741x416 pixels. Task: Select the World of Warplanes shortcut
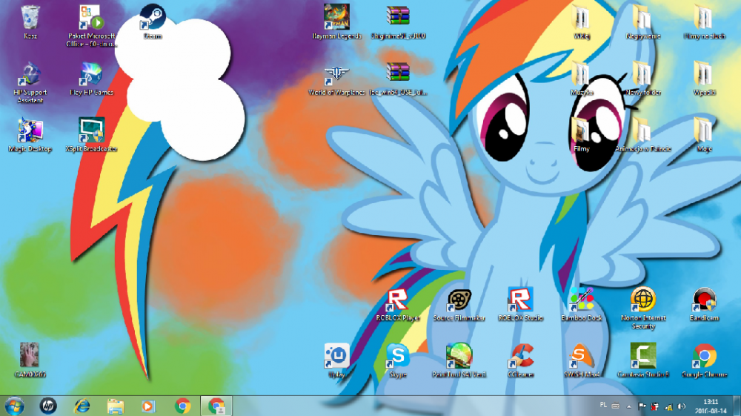click(336, 74)
